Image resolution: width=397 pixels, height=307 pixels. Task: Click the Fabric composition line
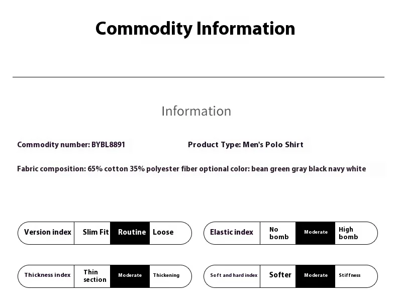(x=191, y=169)
